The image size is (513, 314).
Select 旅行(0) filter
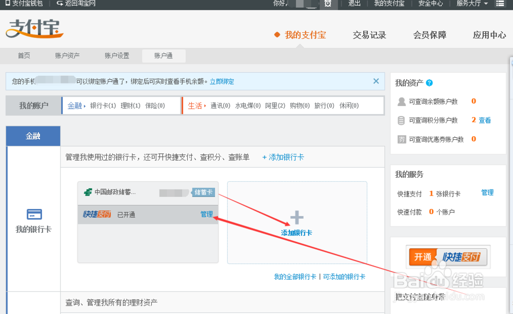[x=324, y=106]
